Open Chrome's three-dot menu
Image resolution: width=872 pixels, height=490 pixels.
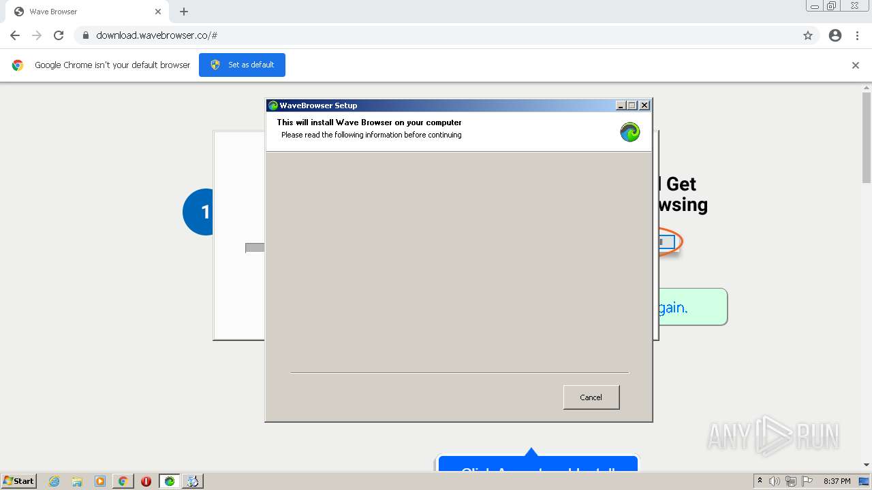tap(857, 35)
